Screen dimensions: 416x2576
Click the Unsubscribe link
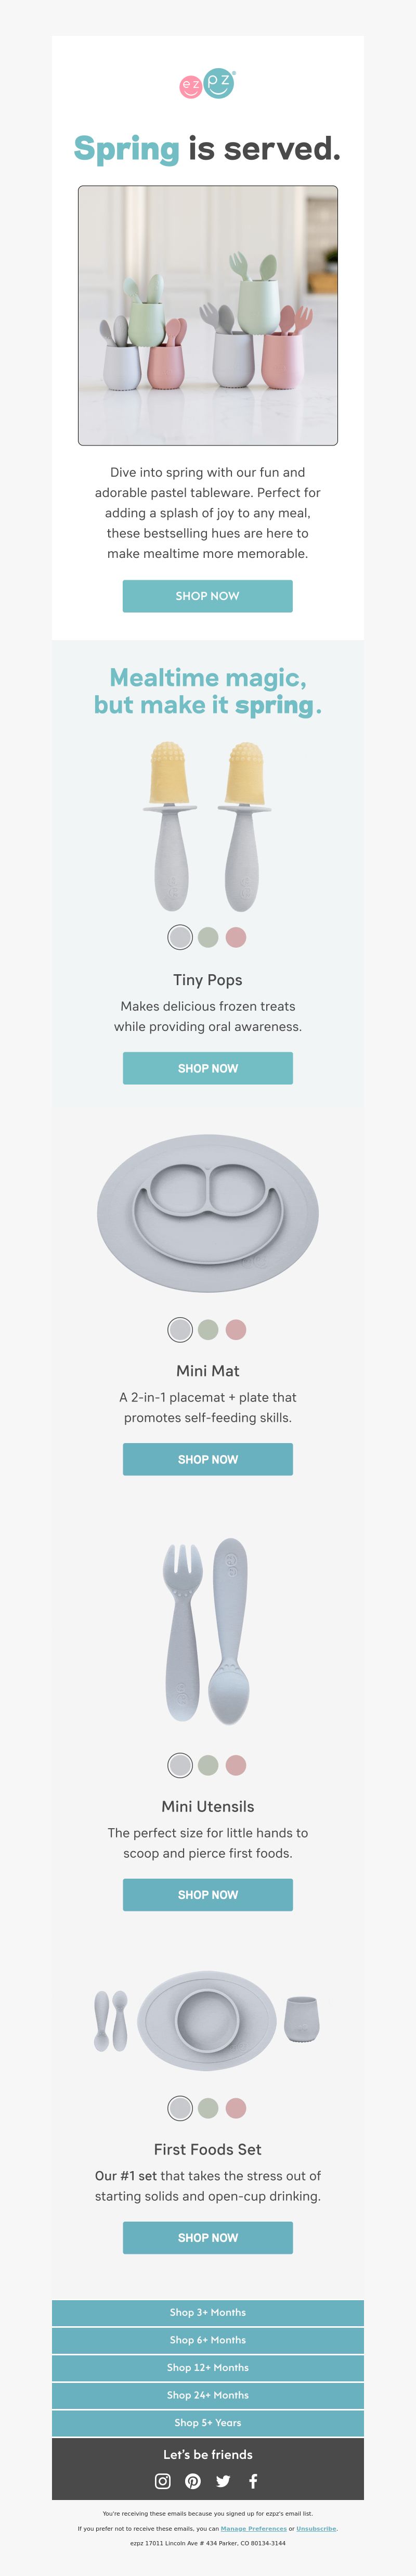point(316,2528)
